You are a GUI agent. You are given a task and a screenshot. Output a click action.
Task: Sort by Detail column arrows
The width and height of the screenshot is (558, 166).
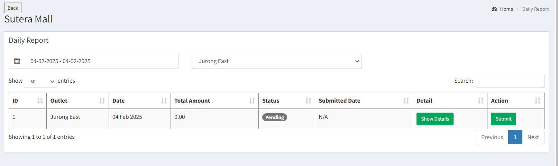click(x=481, y=101)
